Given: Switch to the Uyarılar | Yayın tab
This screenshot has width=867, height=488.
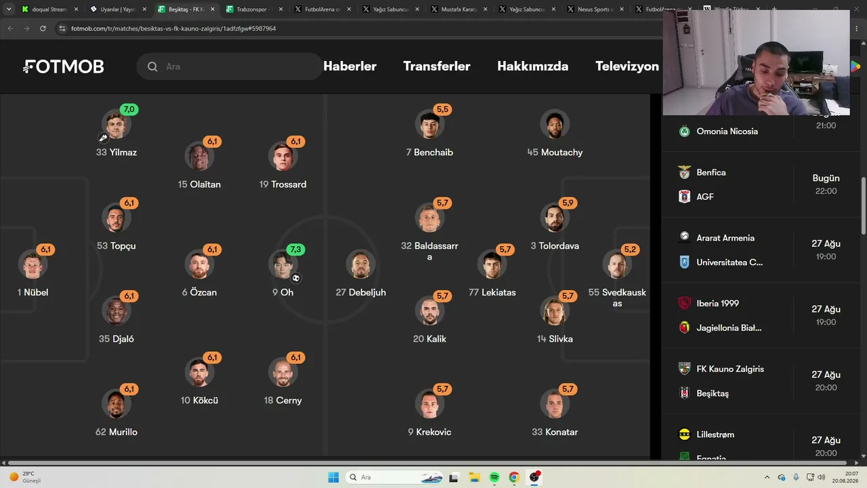Looking at the screenshot, I should pyautogui.click(x=118, y=9).
